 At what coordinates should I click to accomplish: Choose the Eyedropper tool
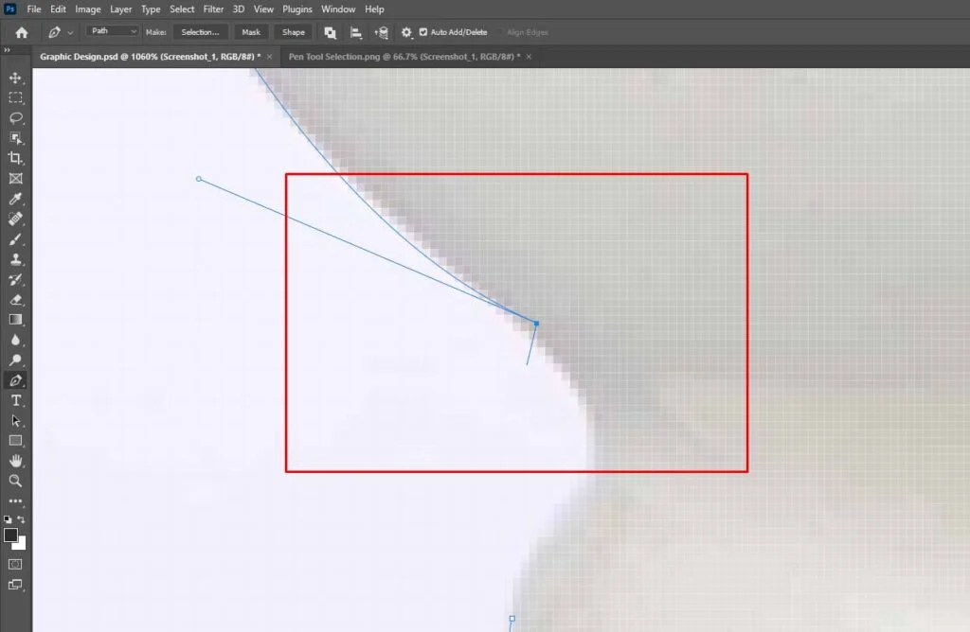tap(15, 199)
